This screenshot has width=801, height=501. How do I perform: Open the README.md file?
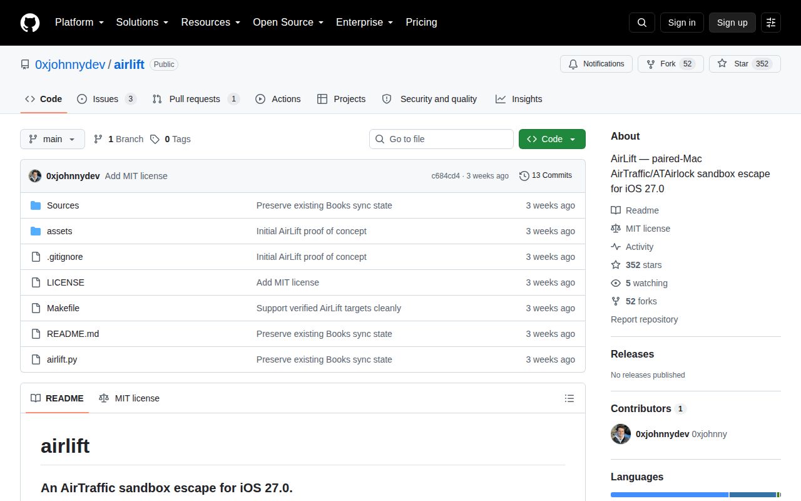73,334
